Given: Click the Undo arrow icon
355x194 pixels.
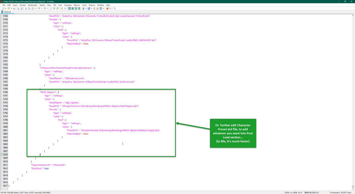Looking at the screenshot, I should [39, 8].
